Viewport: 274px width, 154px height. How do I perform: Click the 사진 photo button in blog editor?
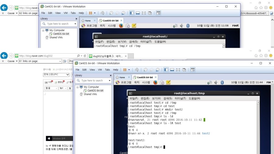(49, 82)
